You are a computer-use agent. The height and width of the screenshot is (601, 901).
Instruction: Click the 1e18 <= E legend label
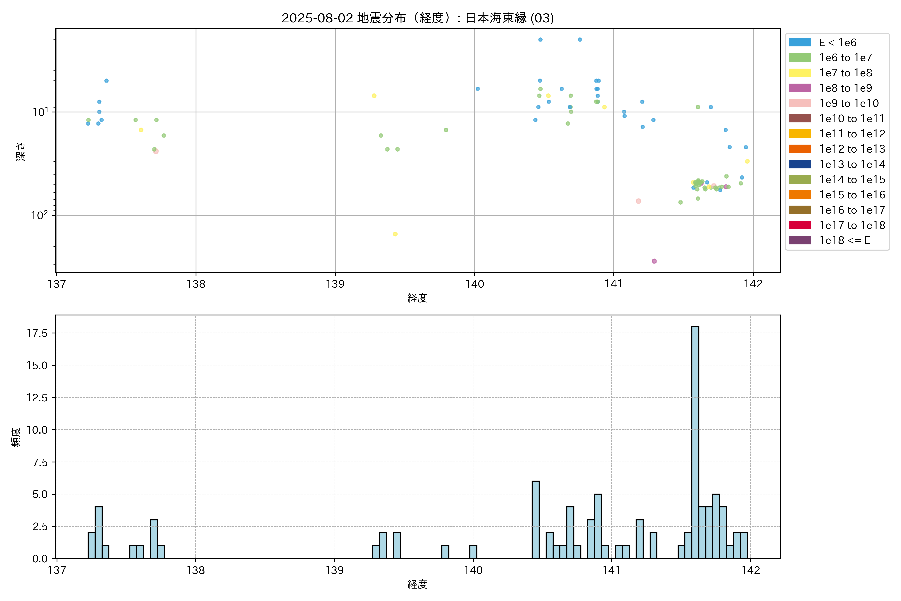pyautogui.click(x=844, y=240)
